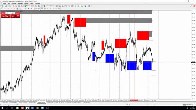Open the arrows objects dropdown
Image resolution: width=196 pixels, height=110 pixels.
pyautogui.click(x=32, y=9)
